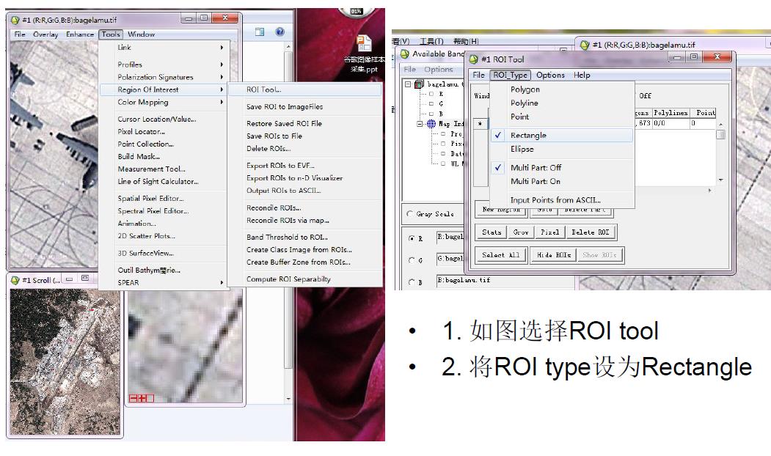771x456 pixels.
Task: Click the ENVI icon in the right bagelamu.tif window title
Action: [x=585, y=45]
